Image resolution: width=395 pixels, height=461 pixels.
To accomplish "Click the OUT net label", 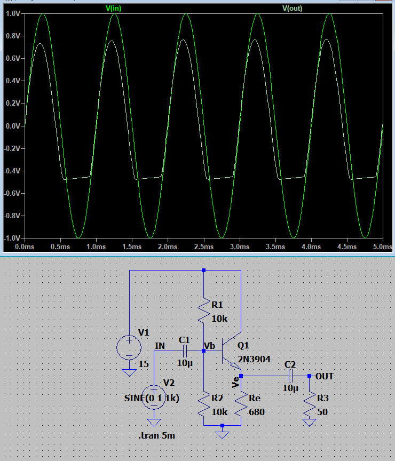I will tap(325, 376).
